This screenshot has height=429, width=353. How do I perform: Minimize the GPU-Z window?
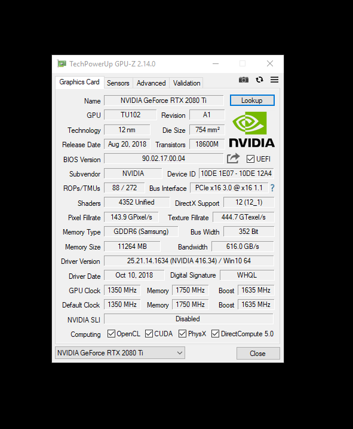(216, 63)
